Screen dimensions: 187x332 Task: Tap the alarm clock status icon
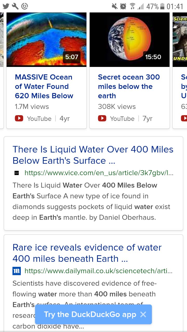coord(123,6)
